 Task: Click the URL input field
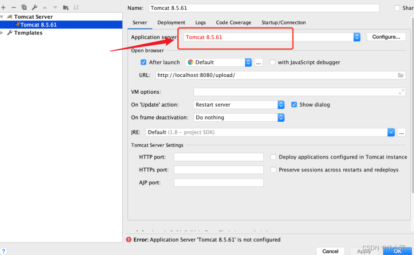point(281,75)
